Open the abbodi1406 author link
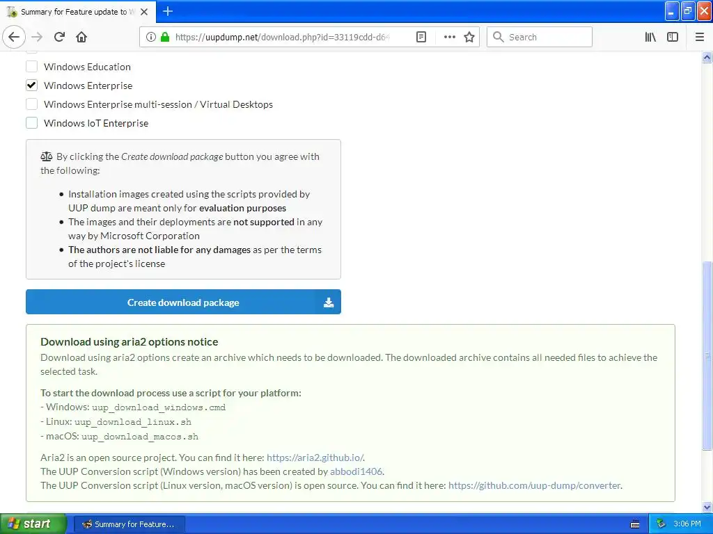 point(356,471)
